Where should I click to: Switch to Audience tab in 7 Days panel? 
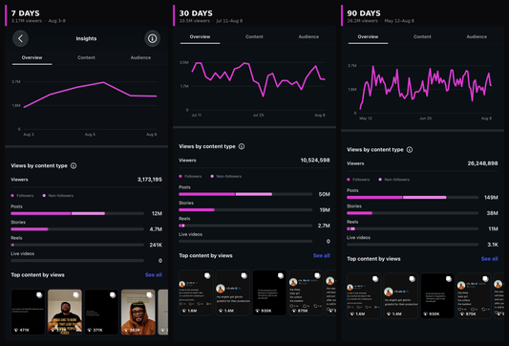coord(140,57)
